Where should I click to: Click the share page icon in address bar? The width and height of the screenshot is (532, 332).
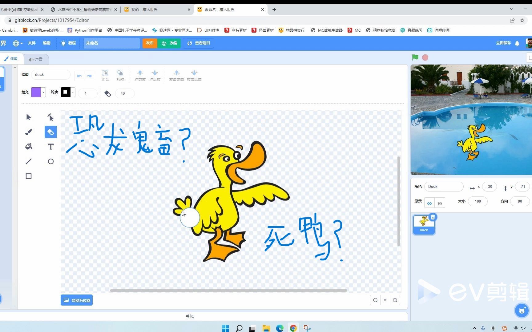(512, 20)
